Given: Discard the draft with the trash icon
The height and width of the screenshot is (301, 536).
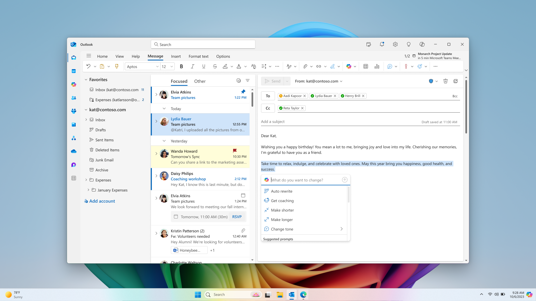Looking at the screenshot, I should 446,81.
